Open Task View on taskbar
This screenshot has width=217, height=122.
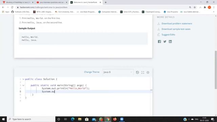tap(65, 119)
